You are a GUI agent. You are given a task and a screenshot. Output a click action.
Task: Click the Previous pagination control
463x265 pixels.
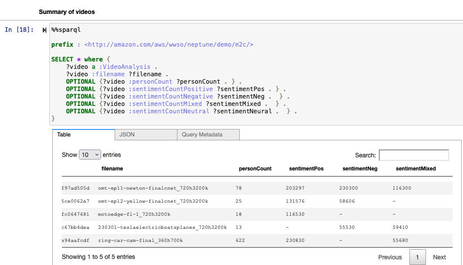coord(389,257)
